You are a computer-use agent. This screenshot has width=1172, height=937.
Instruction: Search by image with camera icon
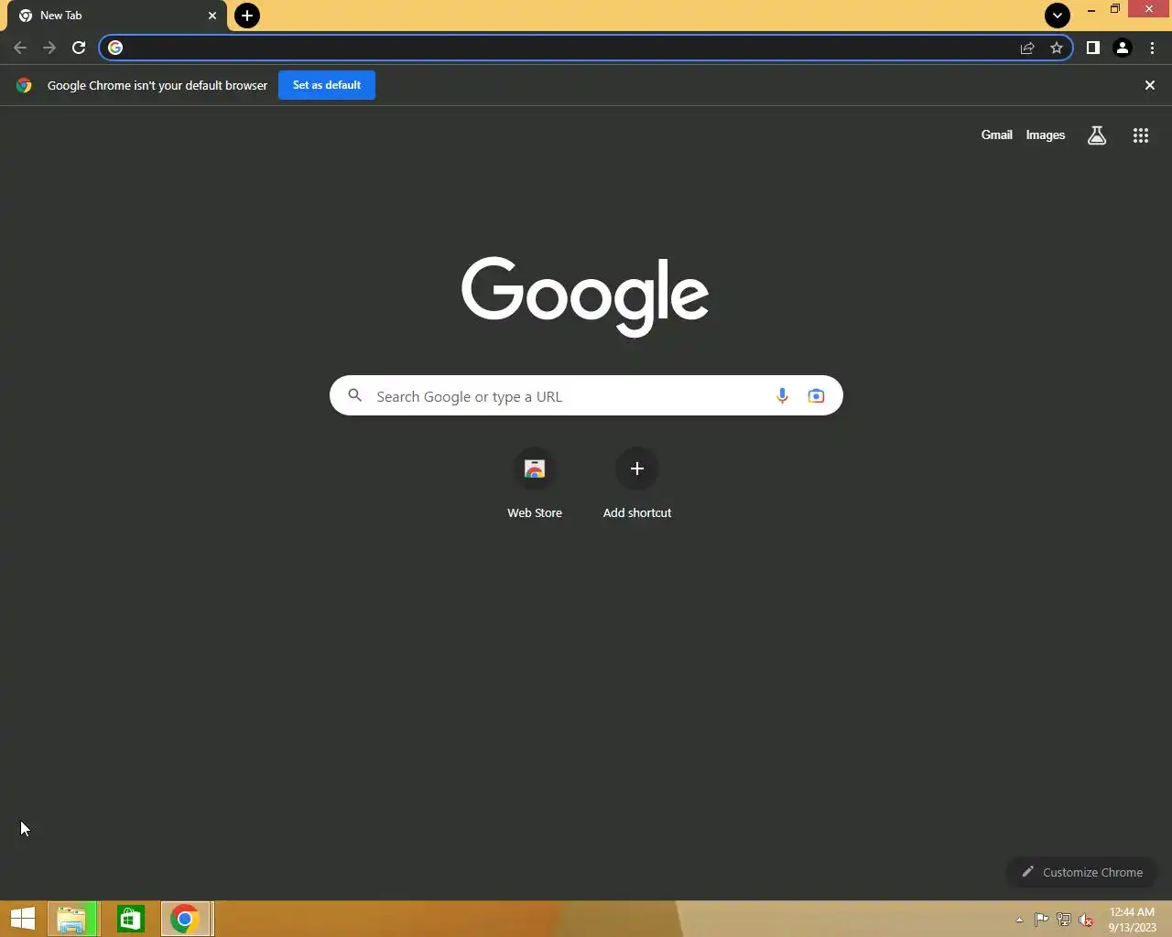coord(816,395)
